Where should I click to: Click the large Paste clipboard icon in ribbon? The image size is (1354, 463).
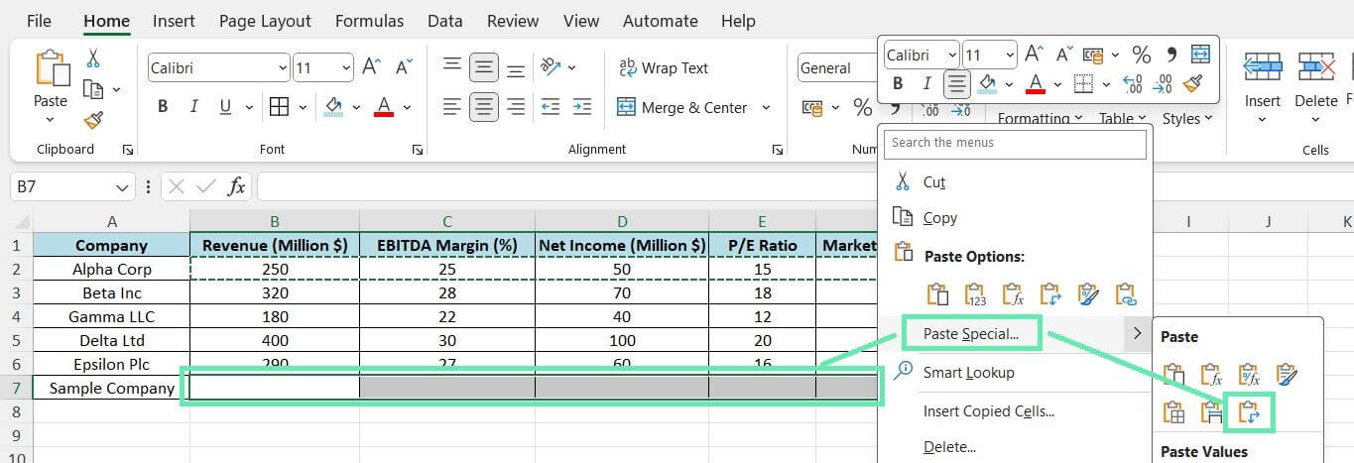pyautogui.click(x=51, y=69)
